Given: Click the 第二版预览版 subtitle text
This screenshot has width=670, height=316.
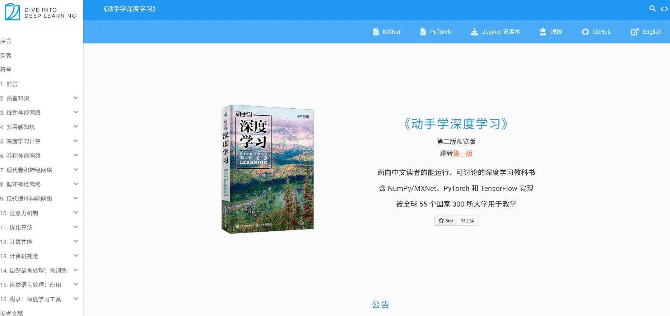Looking at the screenshot, I should tap(456, 142).
